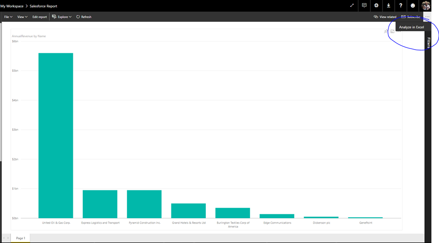The width and height of the screenshot is (439, 243).
Task: Click the focus mode icon on chart
Action: 392,32
